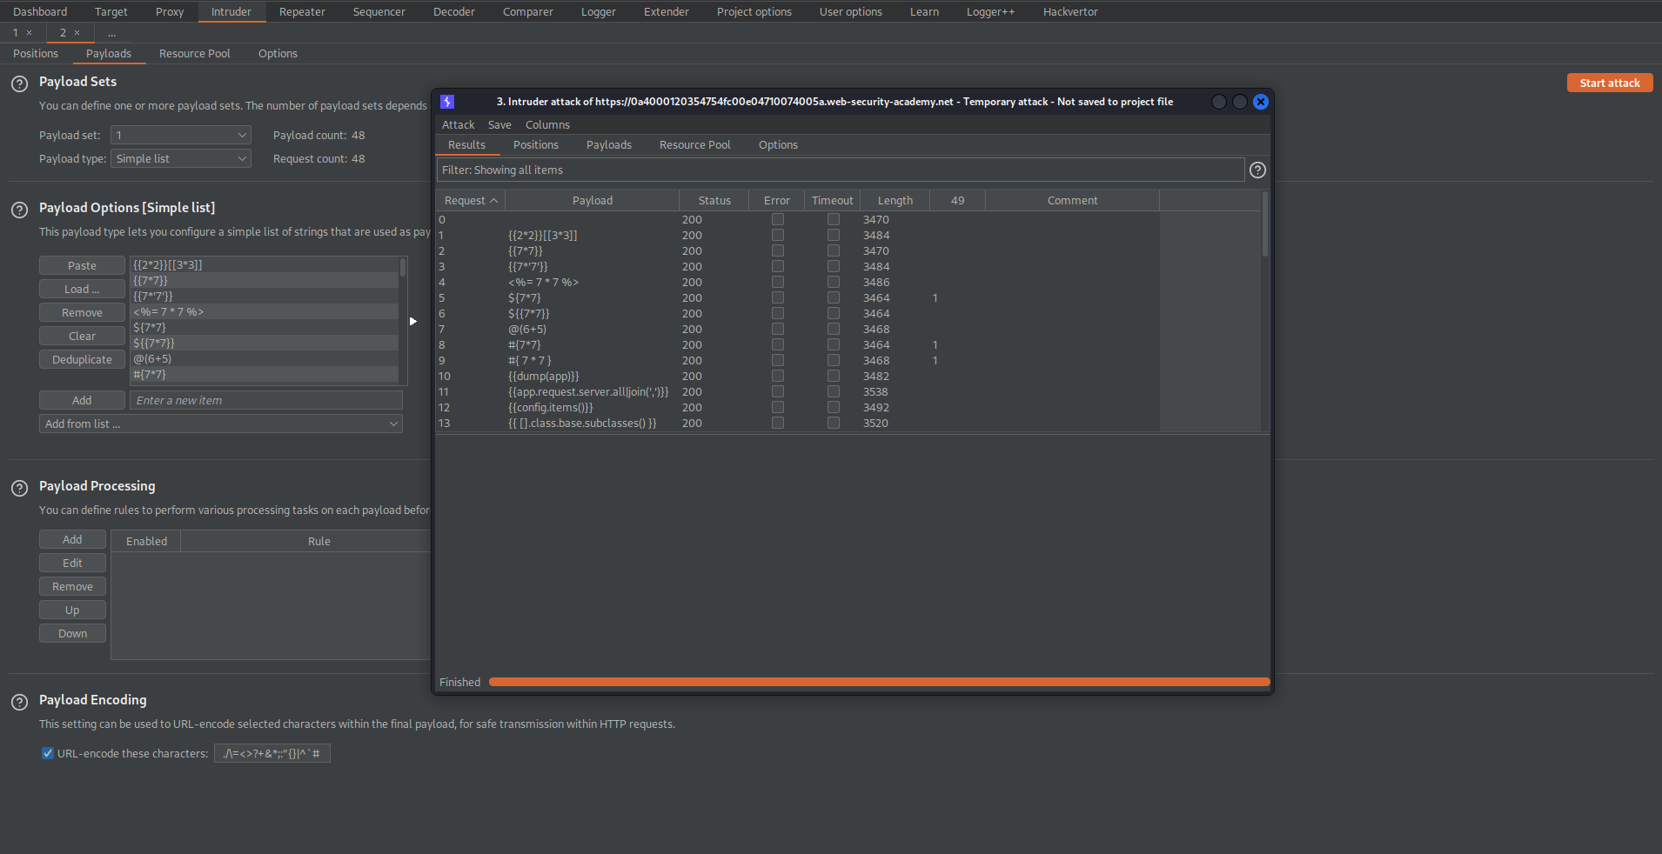This screenshot has width=1662, height=854.
Task: Click the Comment column header
Action: click(x=1072, y=200)
